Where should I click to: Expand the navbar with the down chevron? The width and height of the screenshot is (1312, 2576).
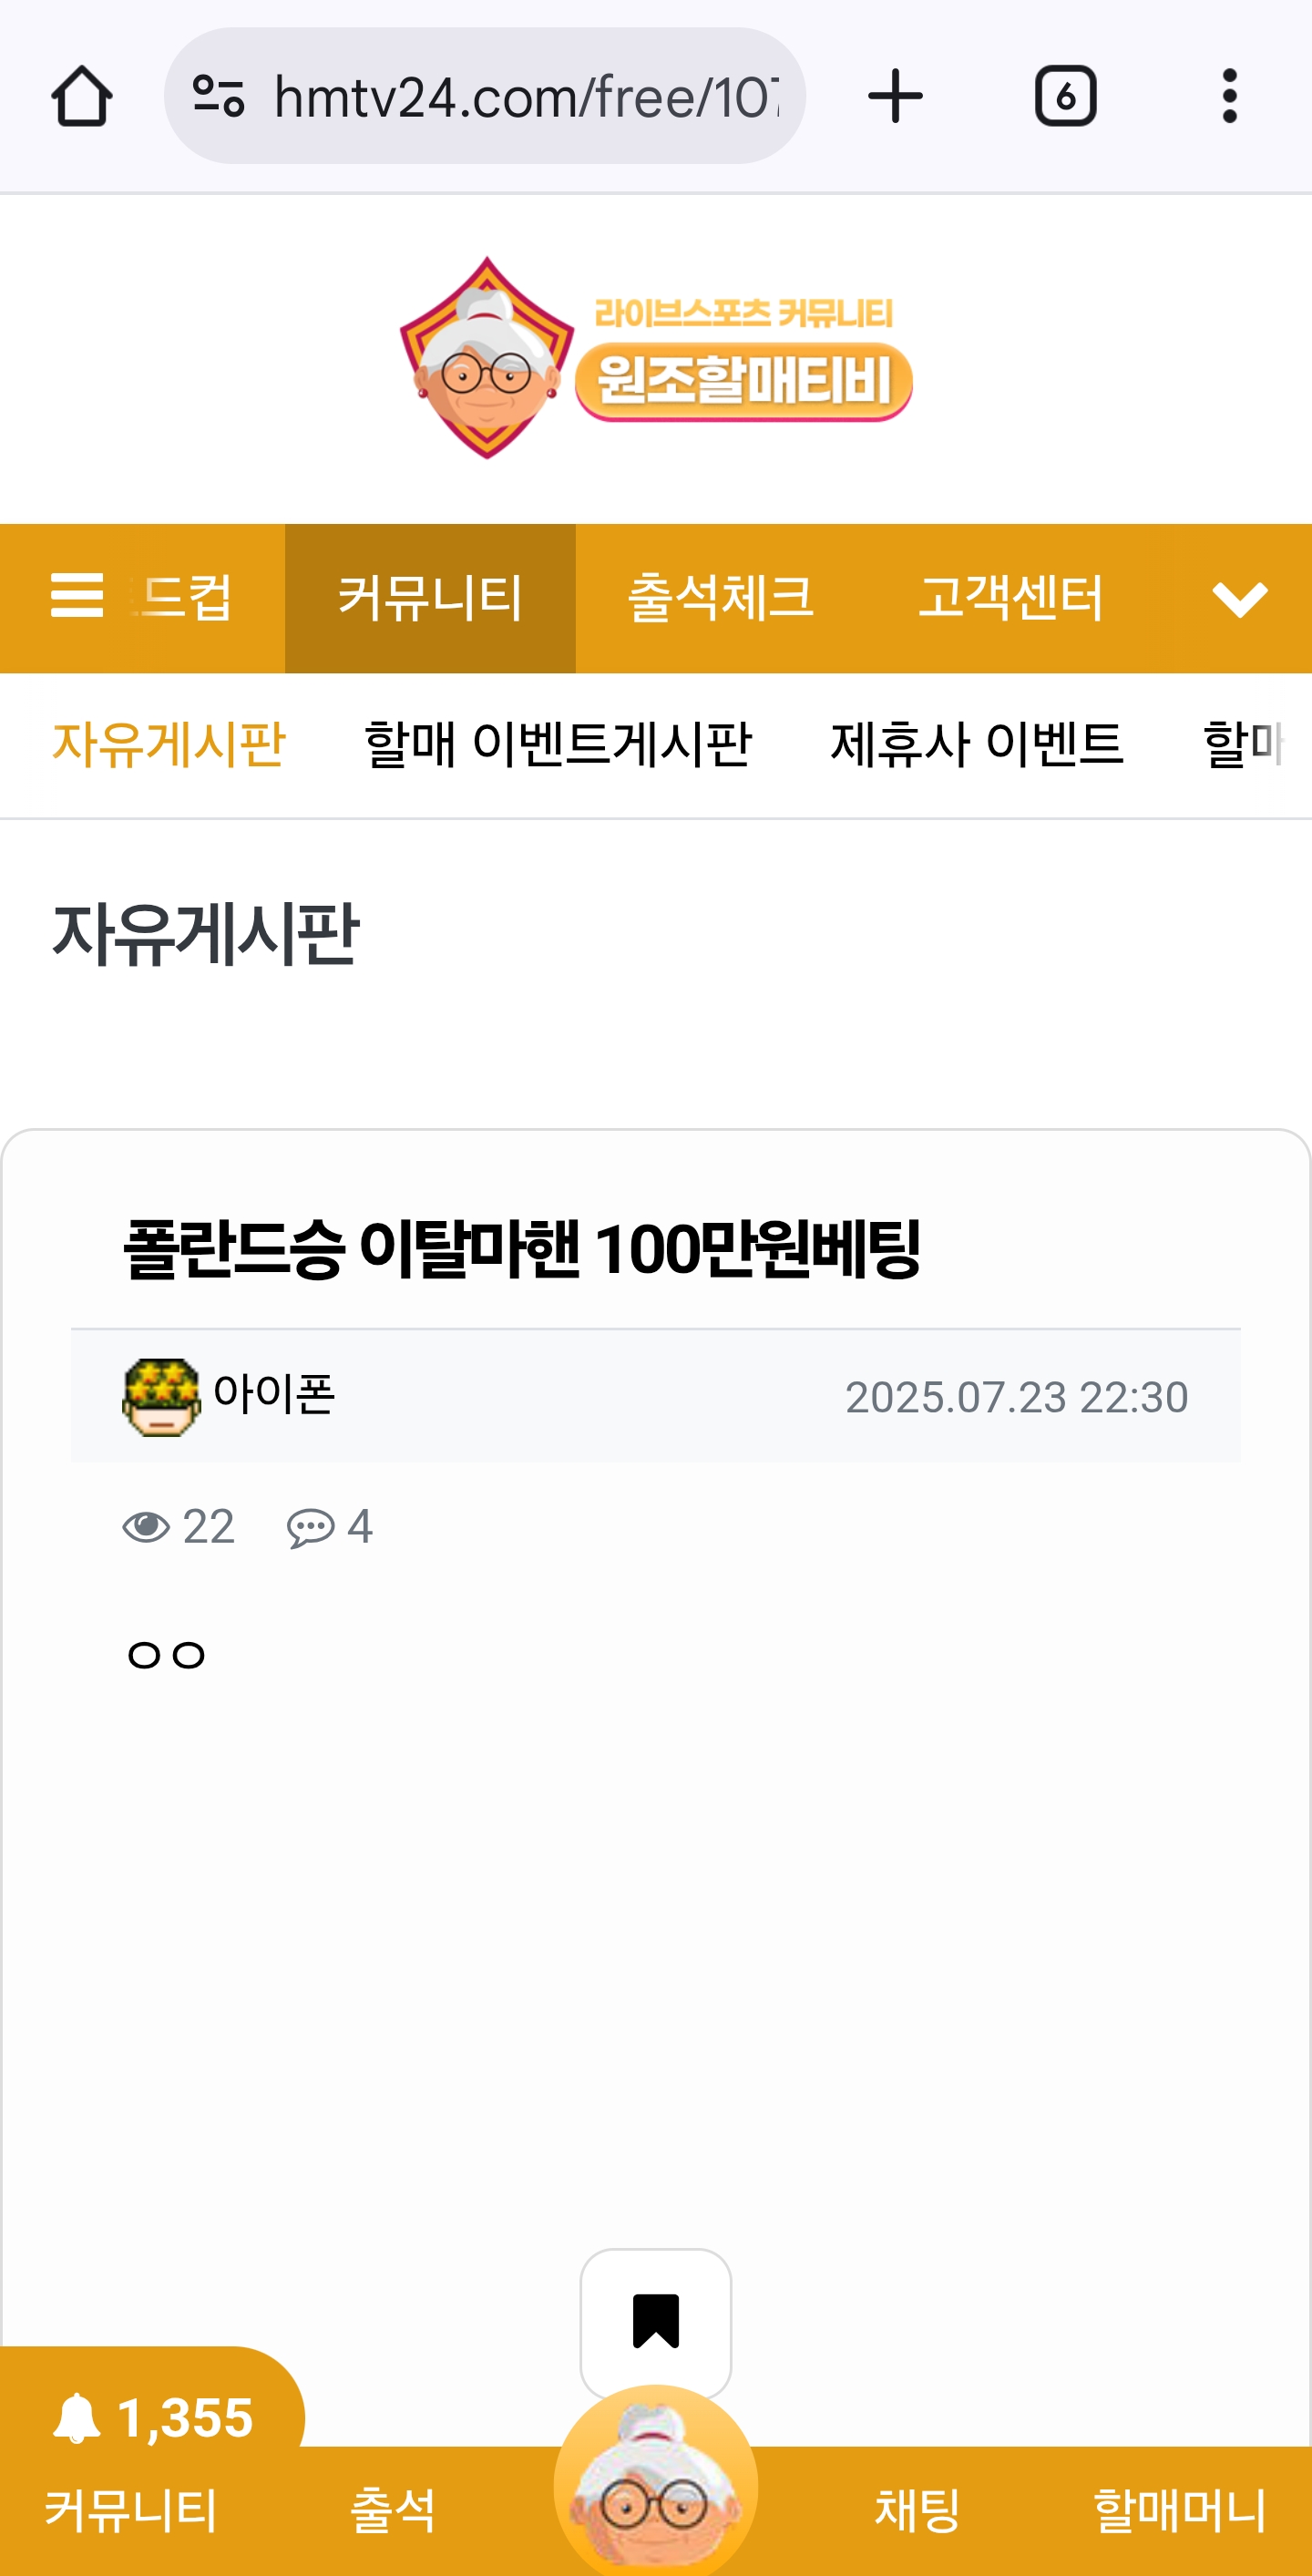(1239, 599)
